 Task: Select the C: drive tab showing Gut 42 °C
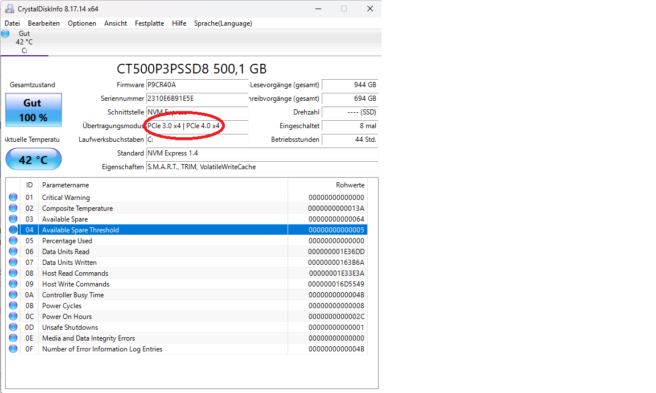pyautogui.click(x=24, y=42)
